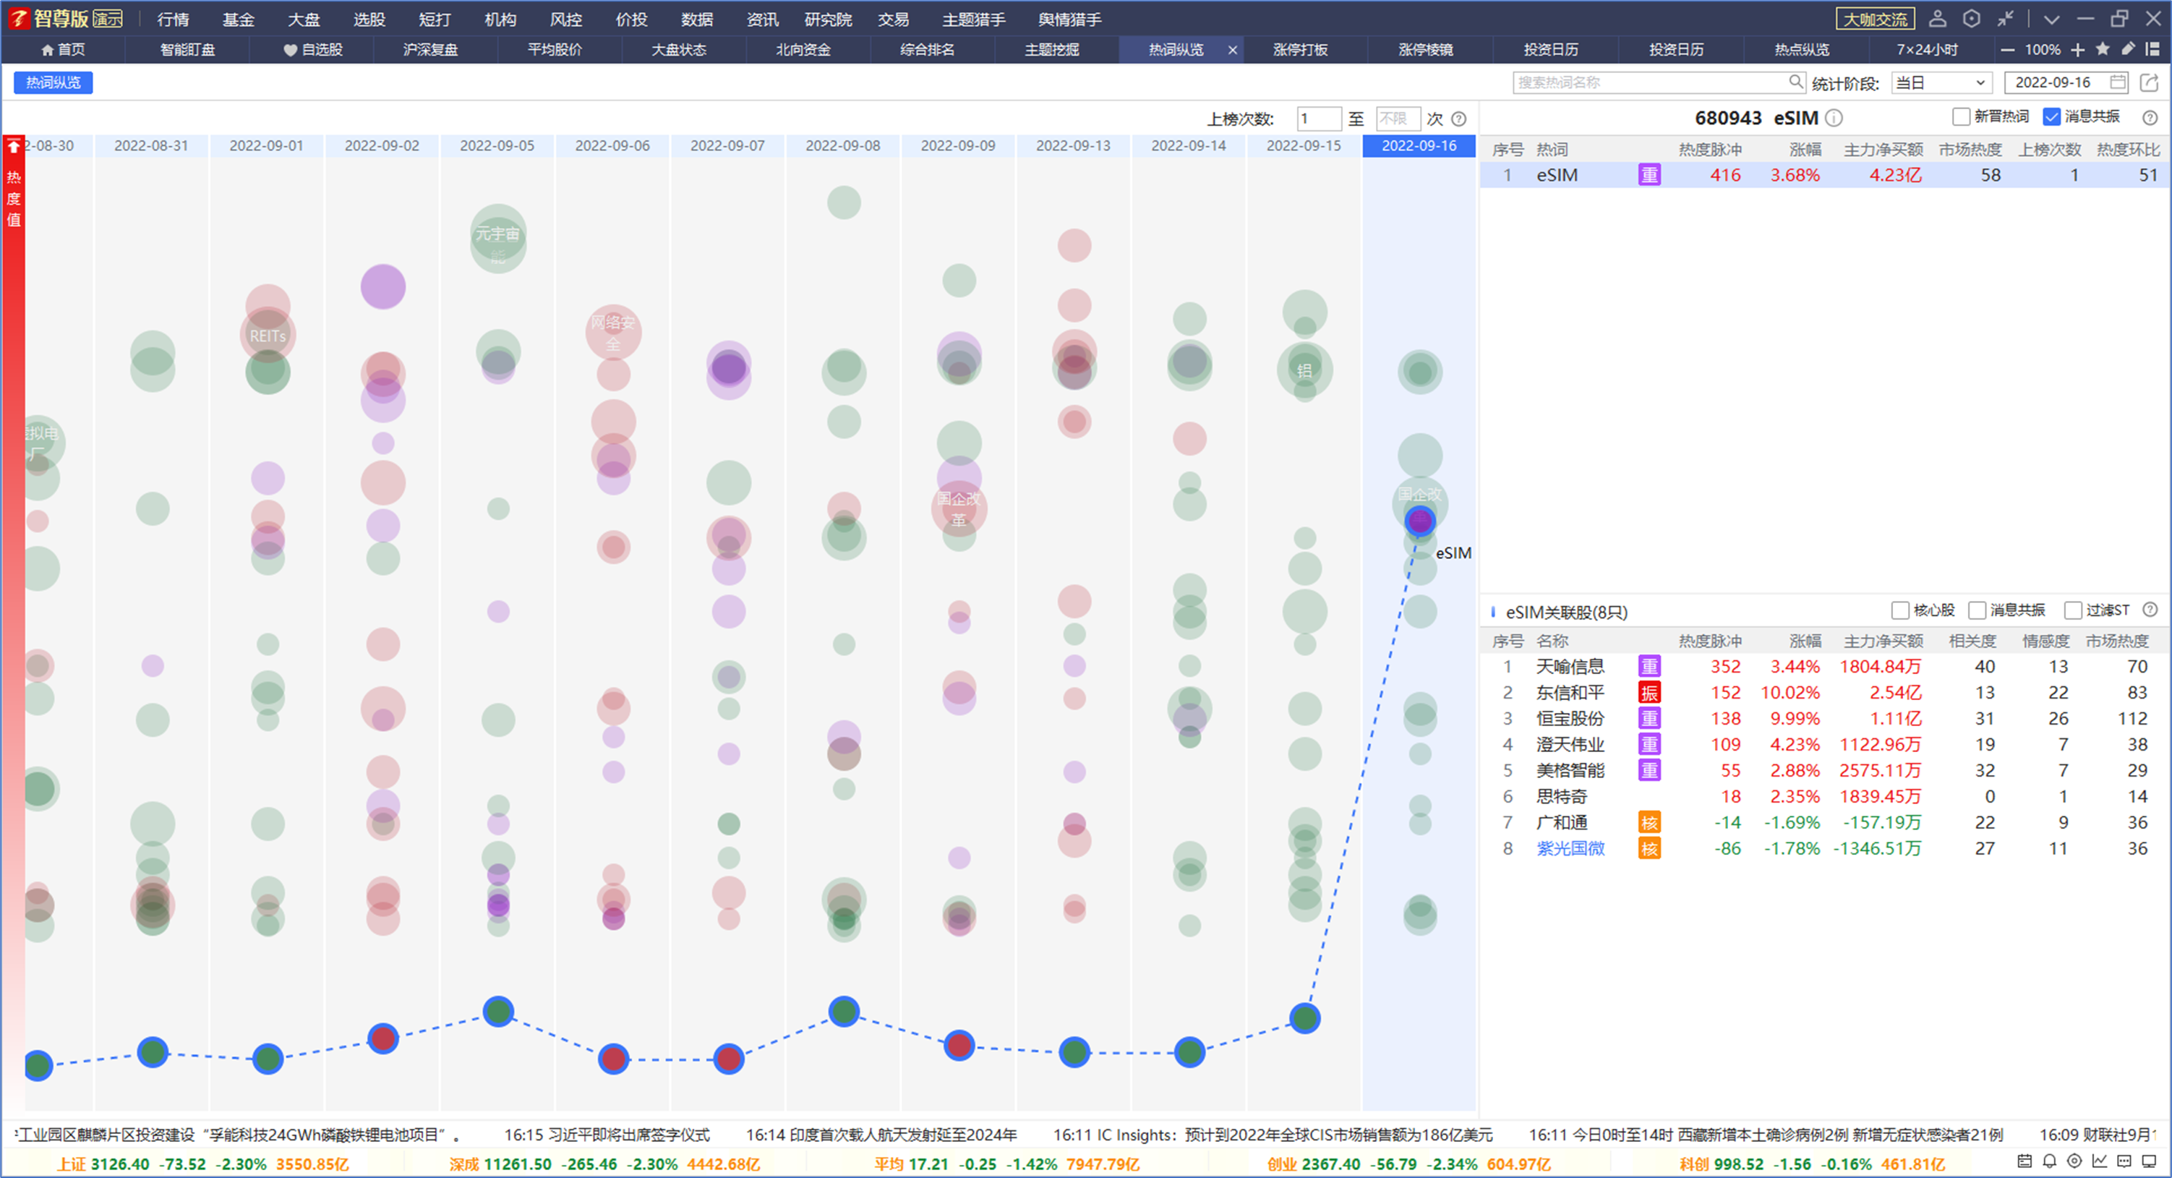Switch to the 7×24小时 tab

[x=1927, y=50]
